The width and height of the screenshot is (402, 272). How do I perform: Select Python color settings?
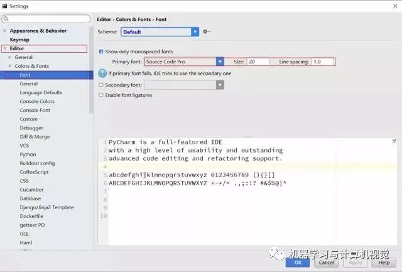[28, 155]
